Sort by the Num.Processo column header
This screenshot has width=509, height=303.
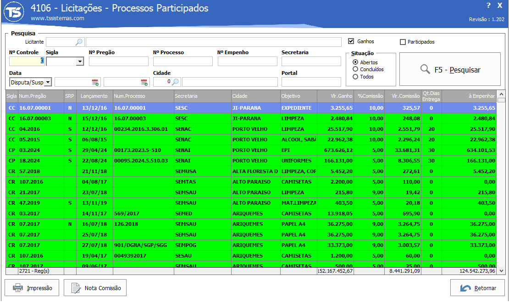tap(143, 96)
